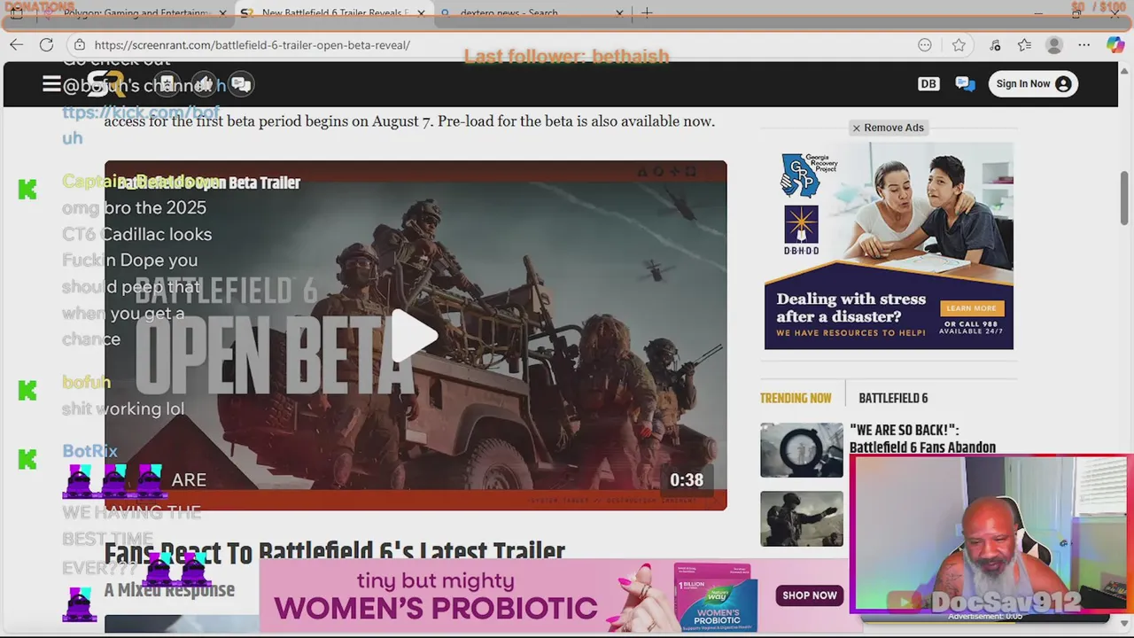Add this page to favorites star

click(959, 45)
